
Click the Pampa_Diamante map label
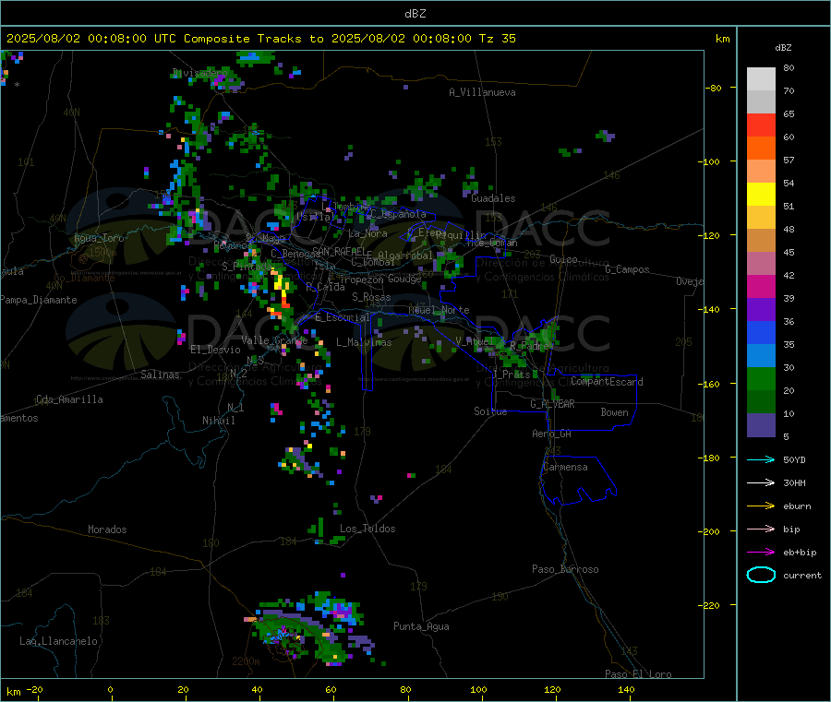39,300
